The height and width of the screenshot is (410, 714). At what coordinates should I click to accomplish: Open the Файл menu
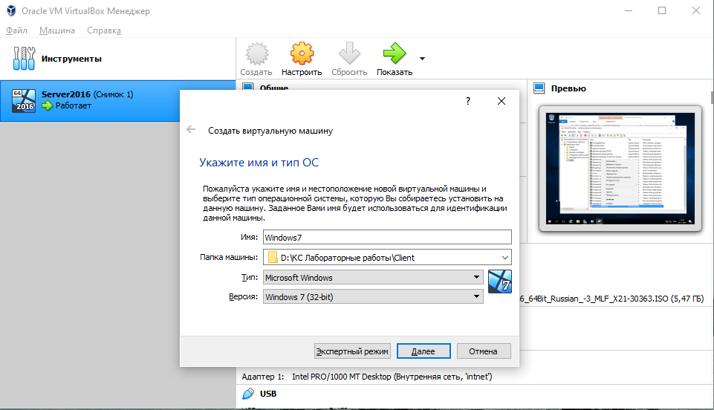point(16,30)
